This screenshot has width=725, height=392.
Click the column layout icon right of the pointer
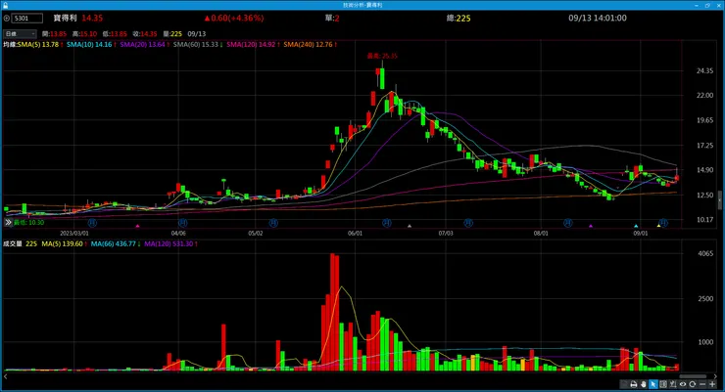pyautogui.click(x=663, y=384)
